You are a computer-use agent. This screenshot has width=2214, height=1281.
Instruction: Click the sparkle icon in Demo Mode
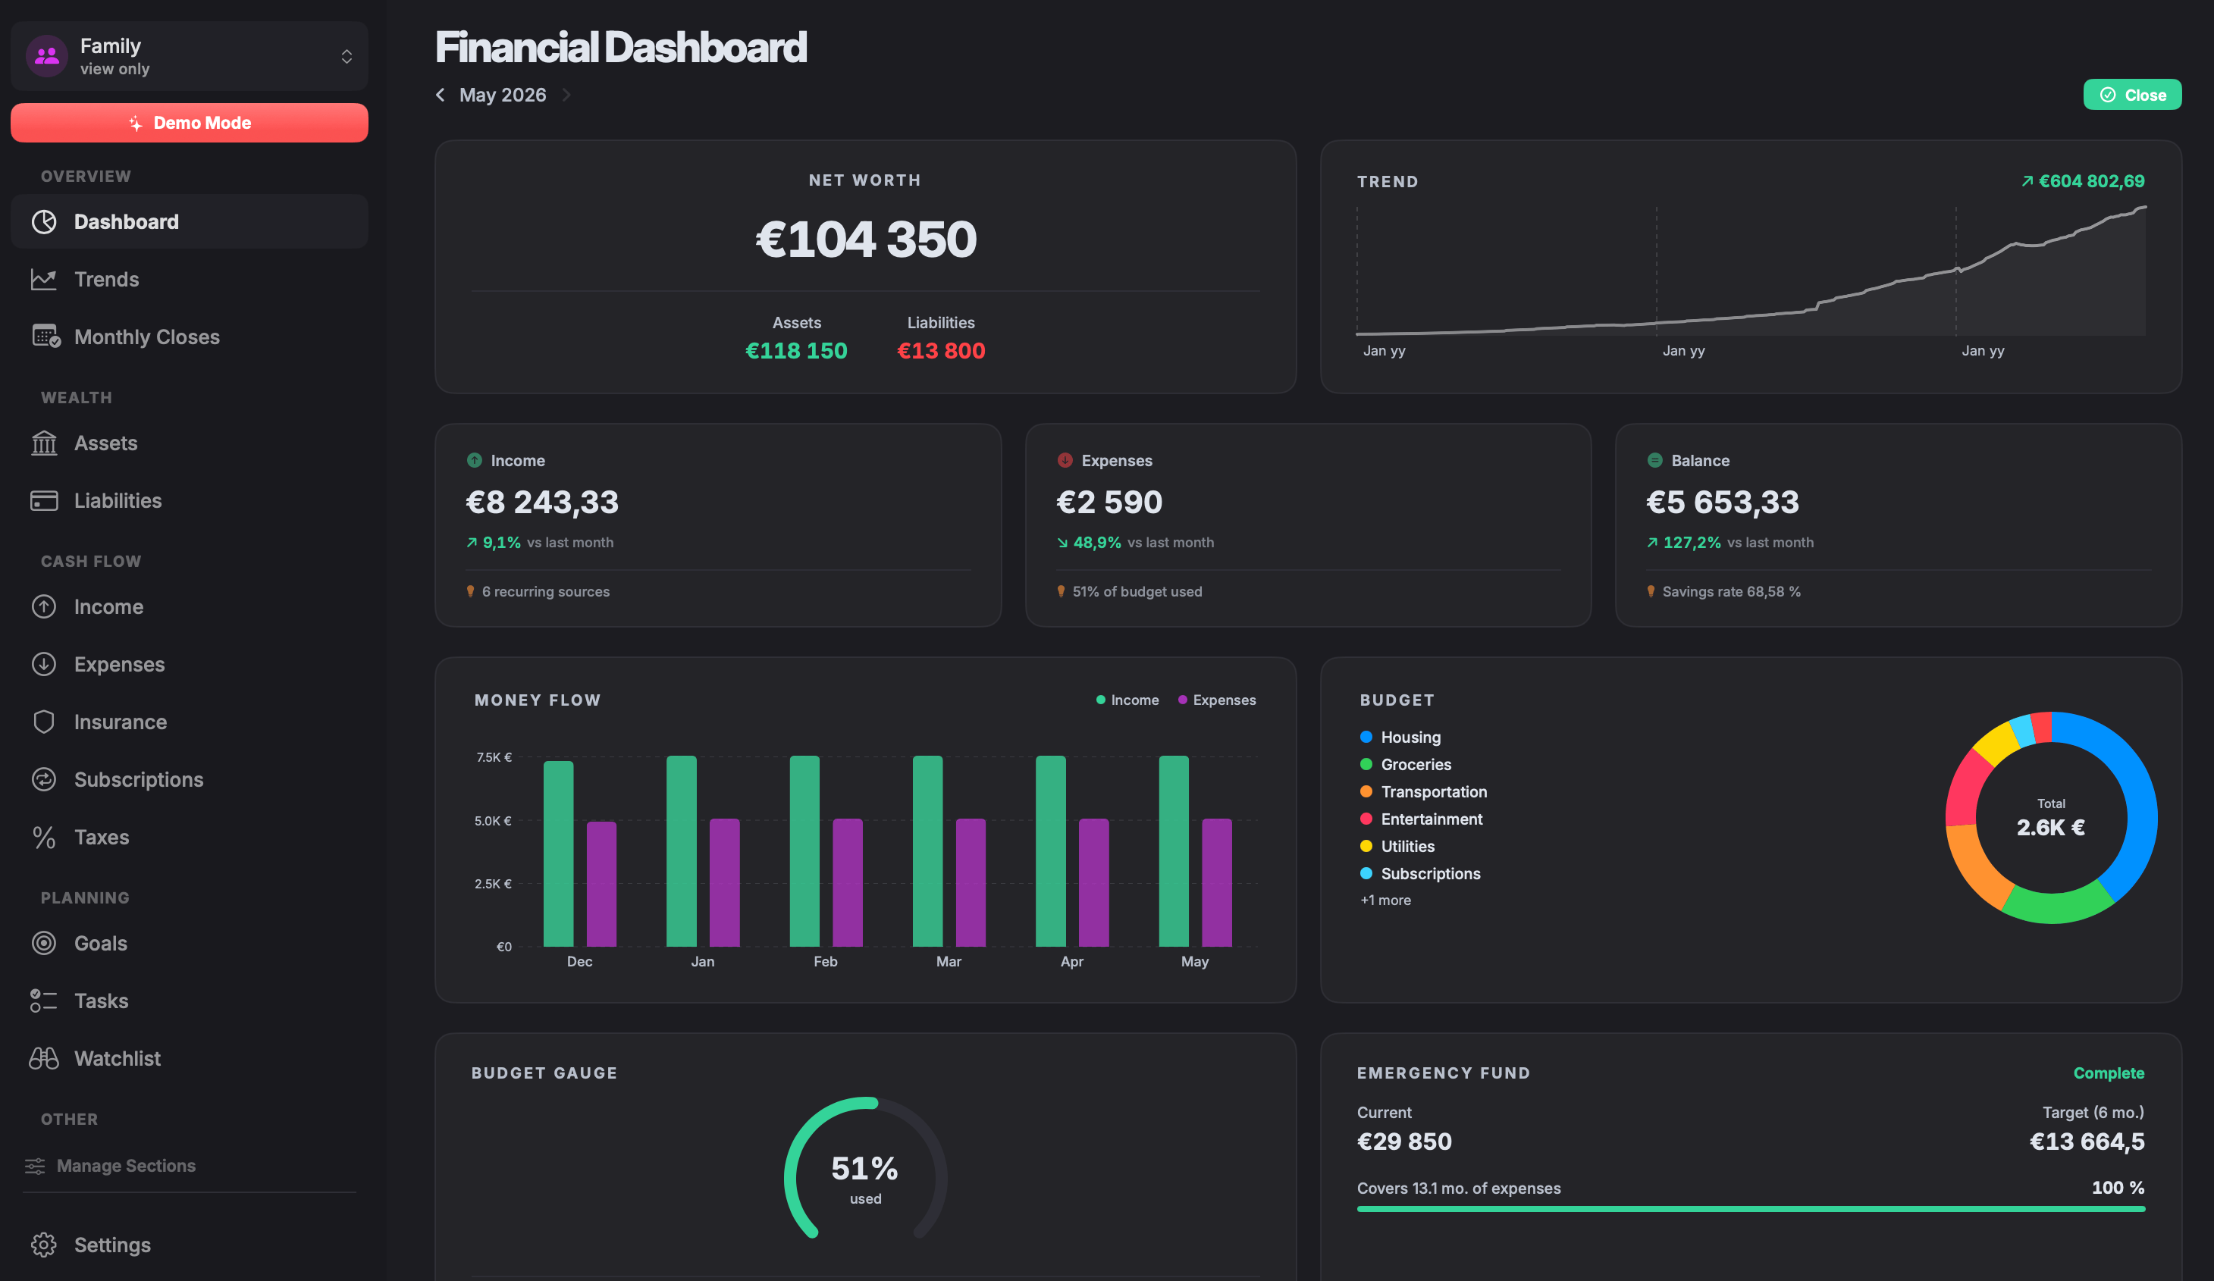(x=135, y=123)
